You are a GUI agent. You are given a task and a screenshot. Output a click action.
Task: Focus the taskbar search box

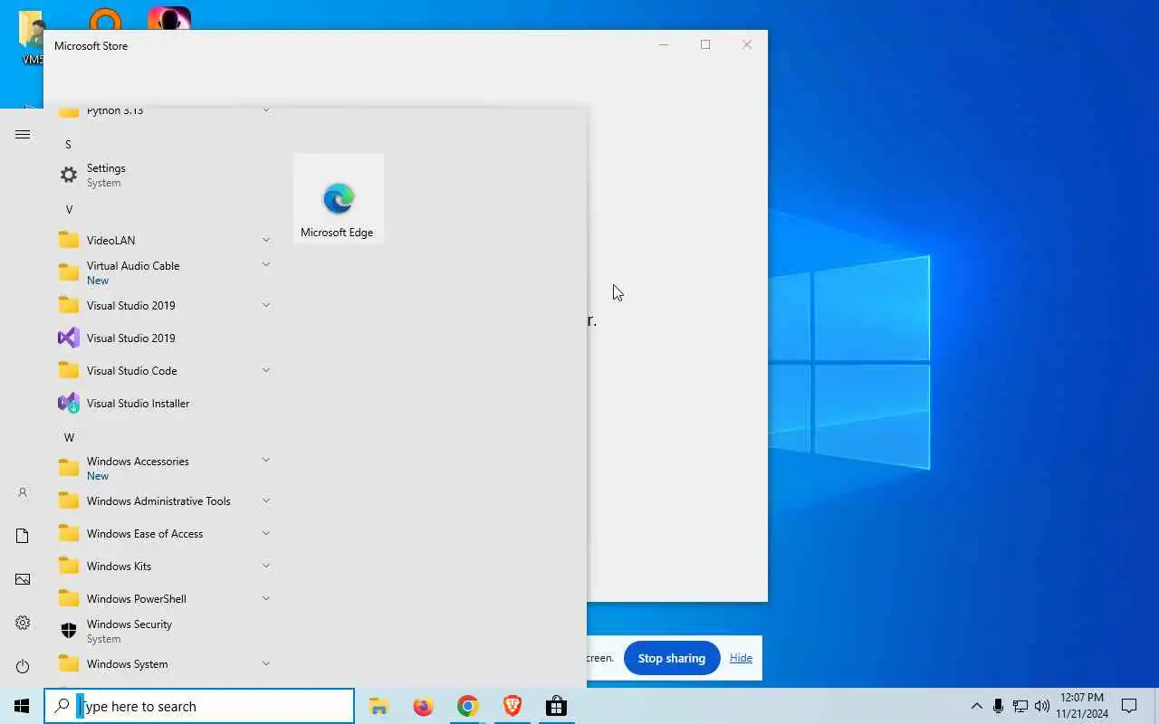(x=199, y=706)
